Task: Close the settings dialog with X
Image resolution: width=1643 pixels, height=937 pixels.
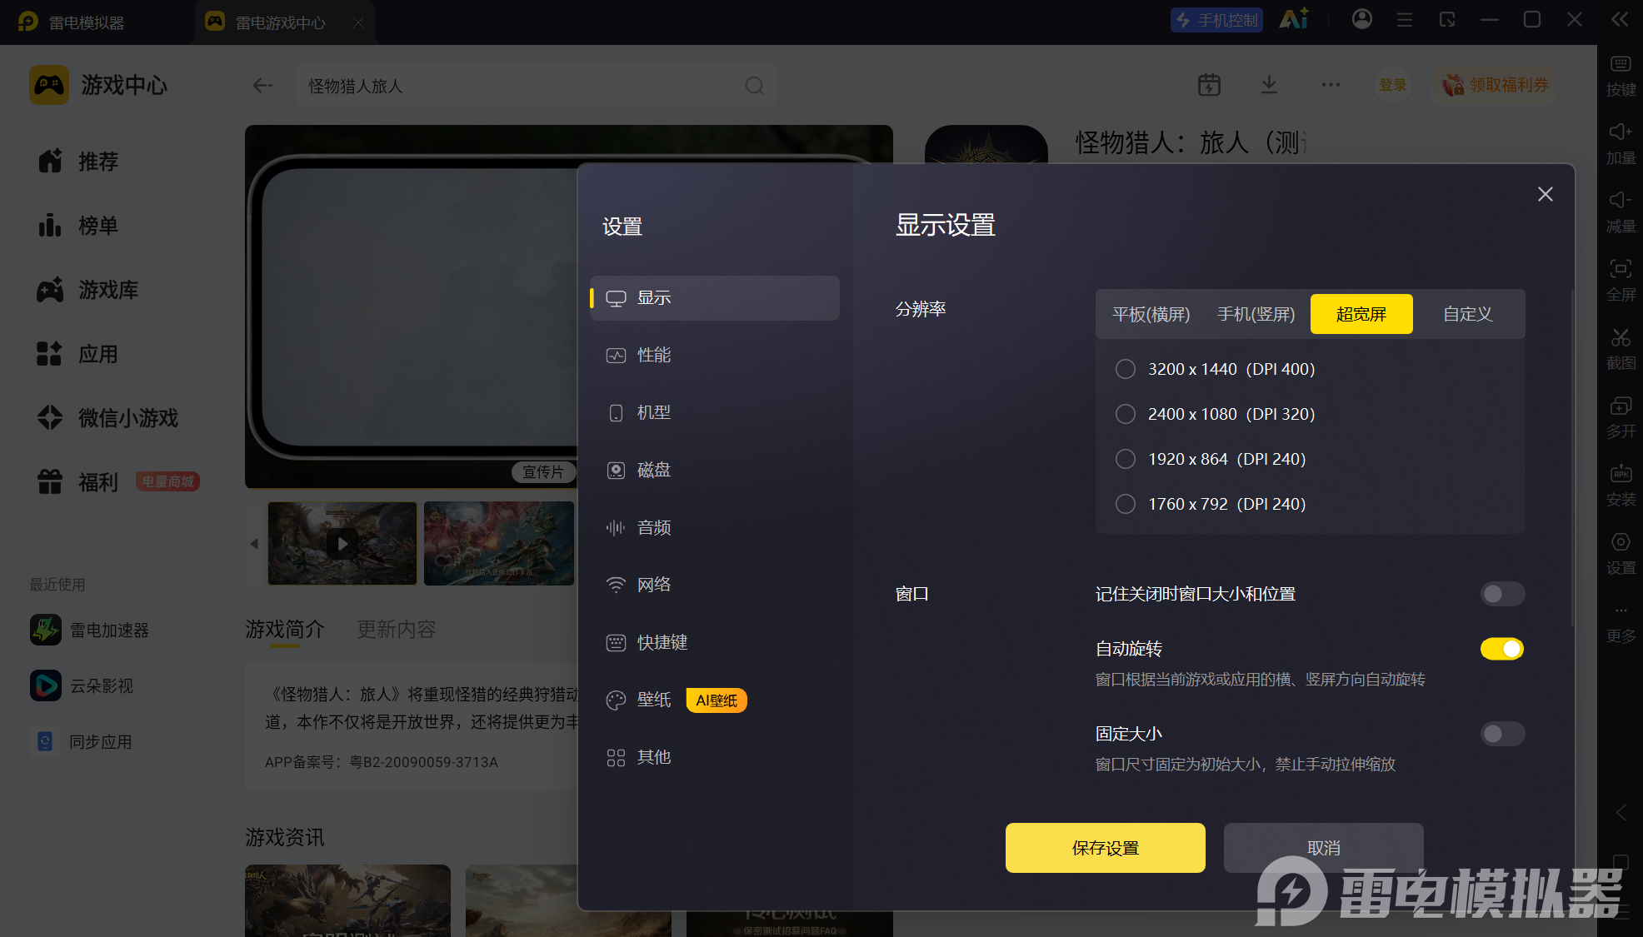Action: (x=1546, y=194)
